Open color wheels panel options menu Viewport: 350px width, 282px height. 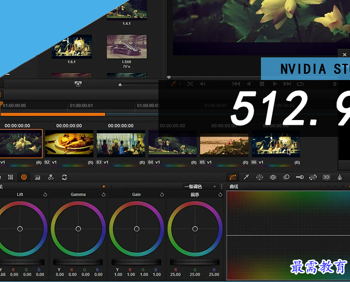pos(221,187)
